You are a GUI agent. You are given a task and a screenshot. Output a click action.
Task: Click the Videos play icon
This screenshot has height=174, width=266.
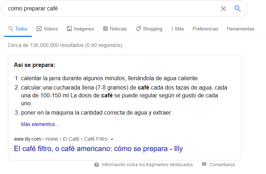(39, 29)
